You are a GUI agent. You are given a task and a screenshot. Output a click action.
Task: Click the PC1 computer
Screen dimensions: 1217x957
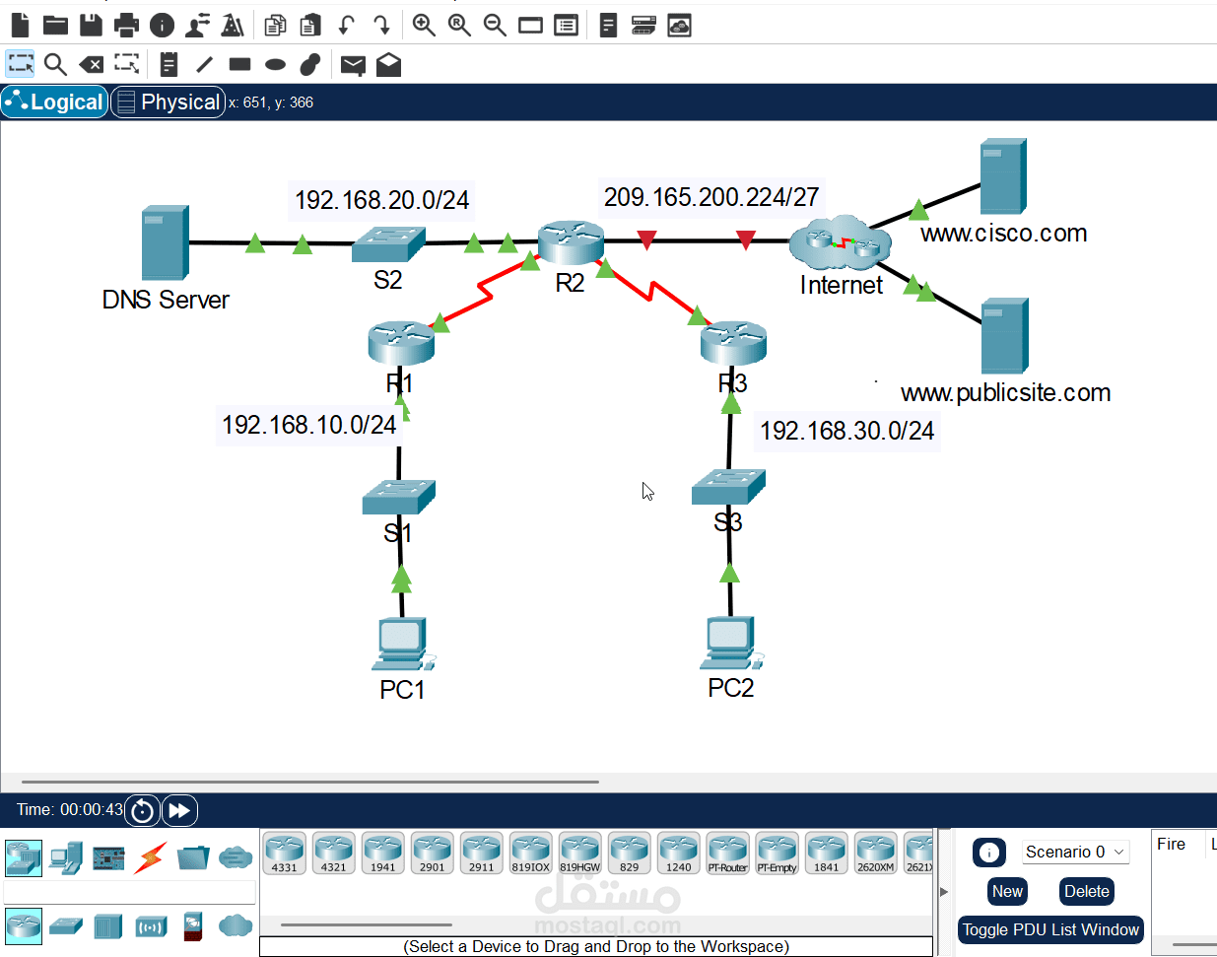click(402, 645)
